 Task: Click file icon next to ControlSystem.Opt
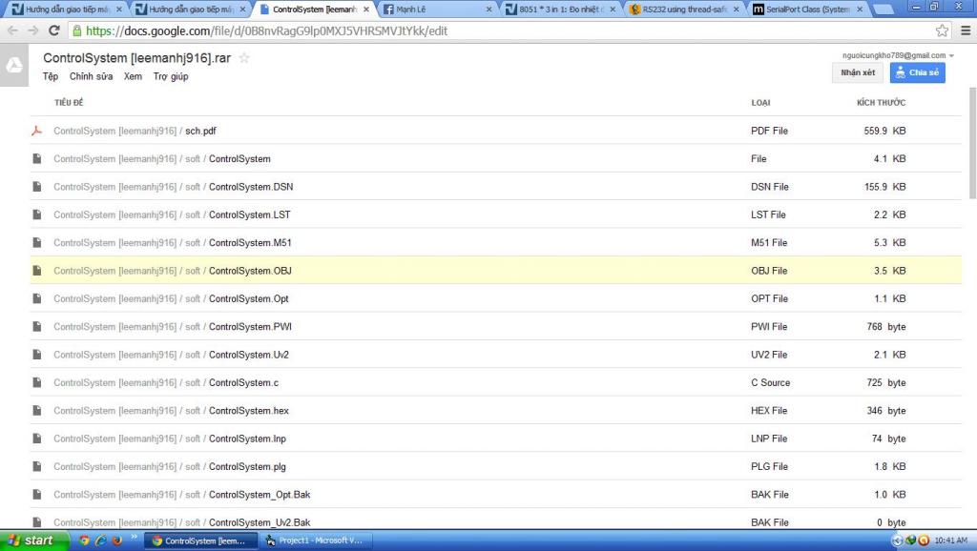(37, 298)
